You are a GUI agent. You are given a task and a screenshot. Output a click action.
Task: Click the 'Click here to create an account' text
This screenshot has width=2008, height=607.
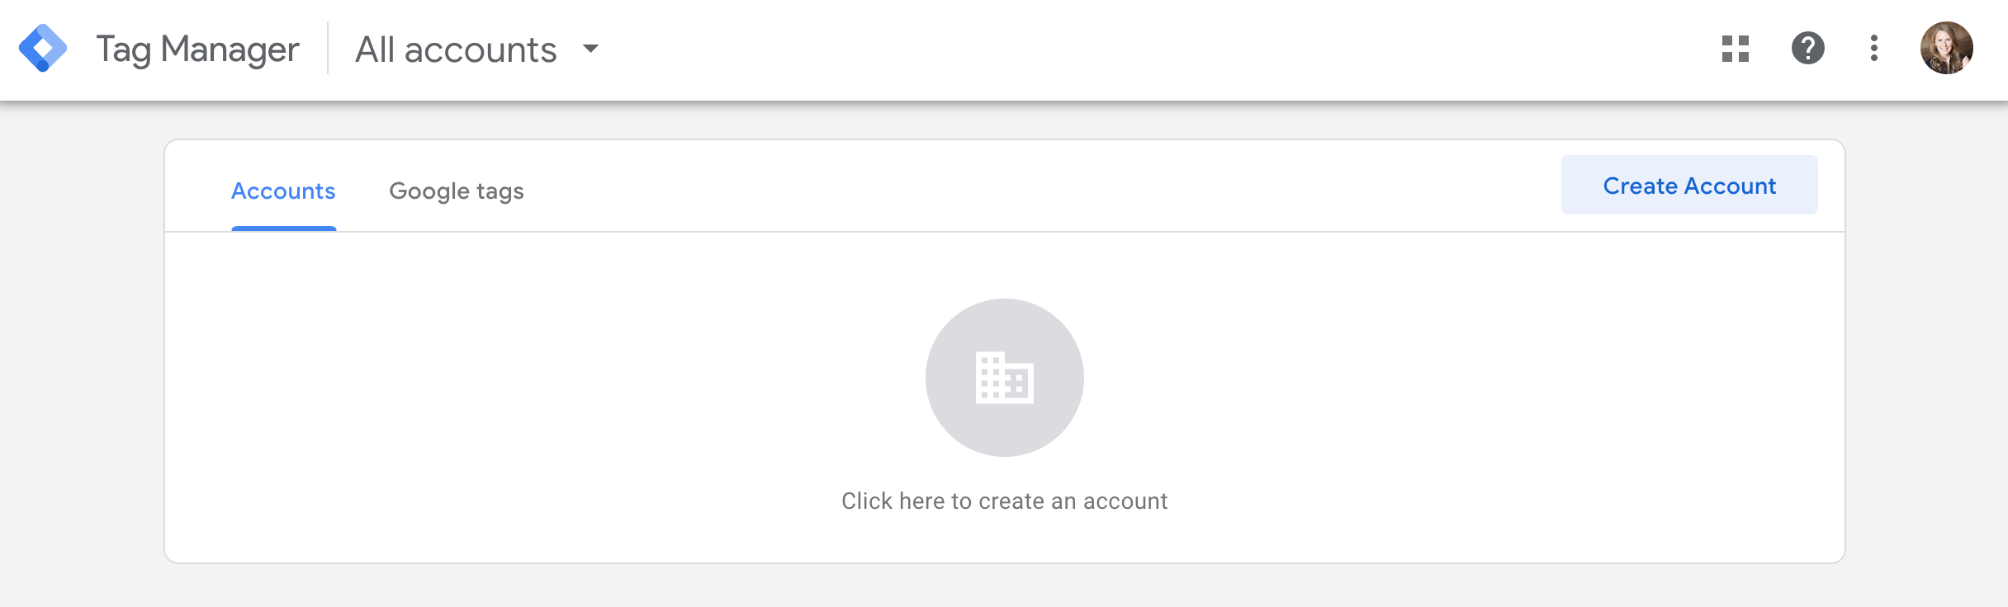(1004, 501)
